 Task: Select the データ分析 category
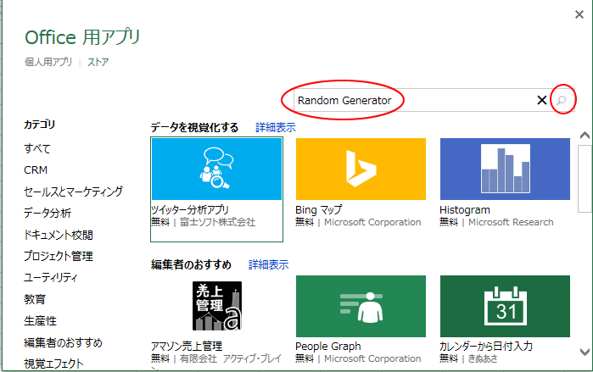pos(48,213)
